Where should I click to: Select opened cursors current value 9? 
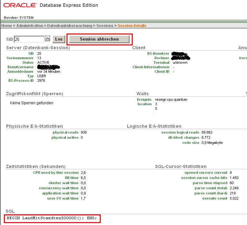pos(231,173)
